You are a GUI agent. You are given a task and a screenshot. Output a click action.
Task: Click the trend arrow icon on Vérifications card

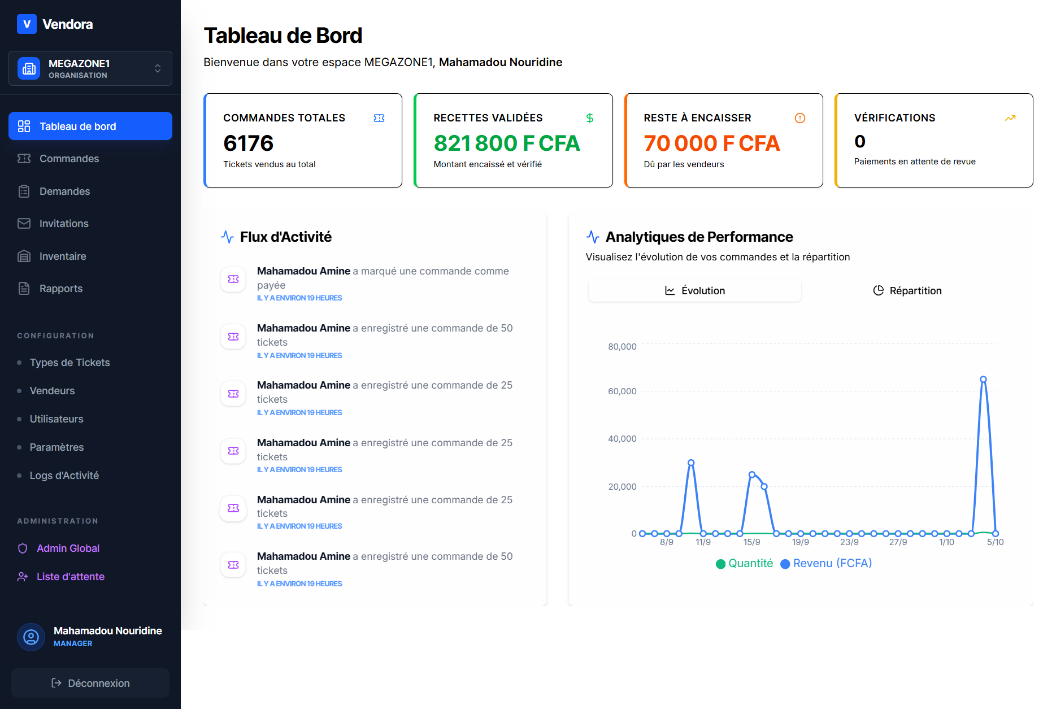click(x=1010, y=118)
